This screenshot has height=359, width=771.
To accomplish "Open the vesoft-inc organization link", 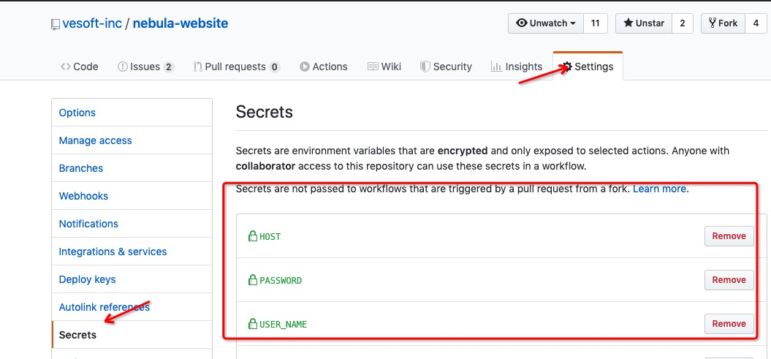I will (x=92, y=23).
